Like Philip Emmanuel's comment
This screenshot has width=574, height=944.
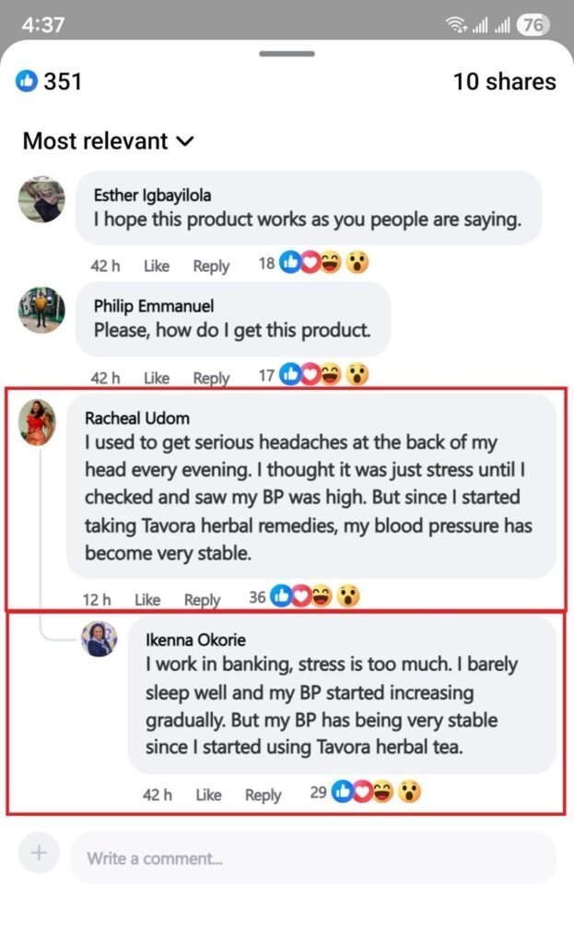(x=157, y=377)
